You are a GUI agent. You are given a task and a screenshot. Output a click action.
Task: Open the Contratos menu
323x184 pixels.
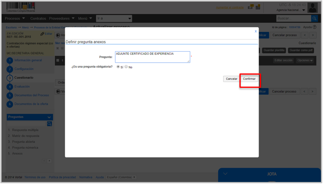pyautogui.click(x=38, y=18)
